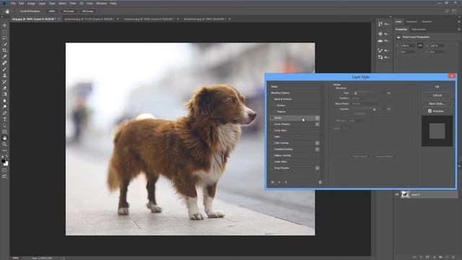Click the Stroke Size slider handle
The width and height of the screenshot is (462, 260).
click(355, 93)
